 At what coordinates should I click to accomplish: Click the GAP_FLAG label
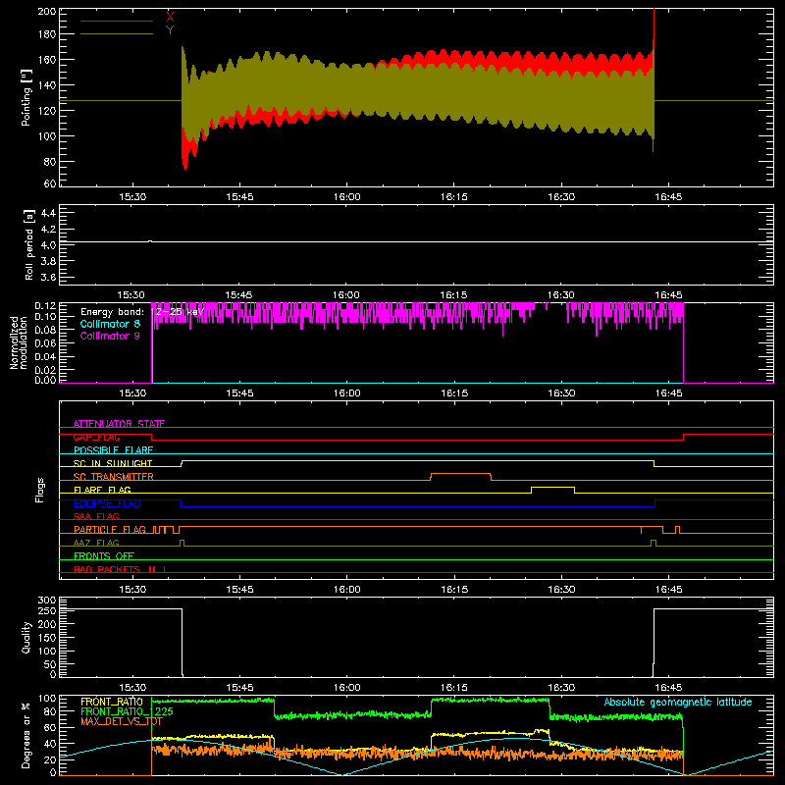coord(96,437)
